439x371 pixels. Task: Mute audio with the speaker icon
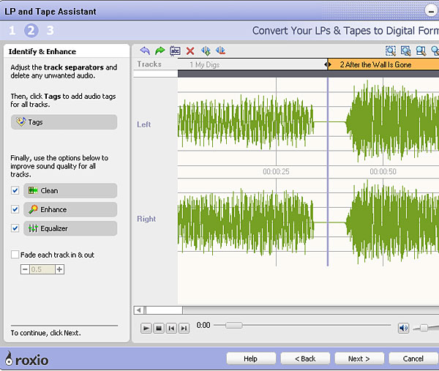pyautogui.click(x=403, y=328)
